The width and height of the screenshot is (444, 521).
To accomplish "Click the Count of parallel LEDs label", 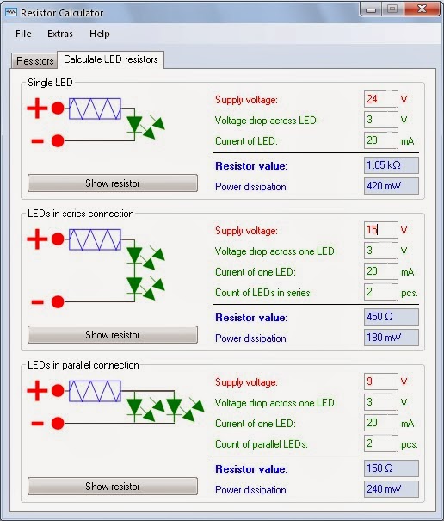I will (262, 444).
